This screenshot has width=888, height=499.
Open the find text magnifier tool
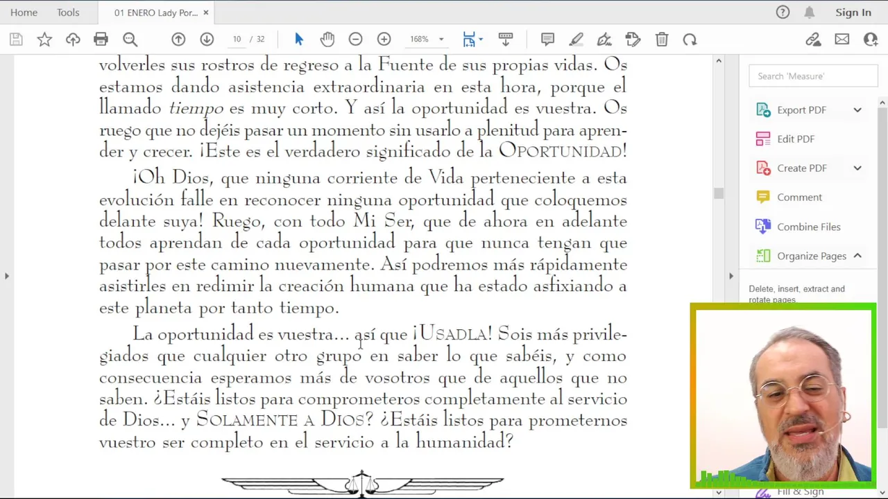click(x=130, y=40)
